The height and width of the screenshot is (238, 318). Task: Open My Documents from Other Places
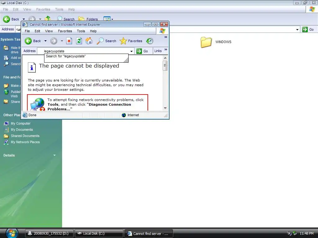(18, 130)
